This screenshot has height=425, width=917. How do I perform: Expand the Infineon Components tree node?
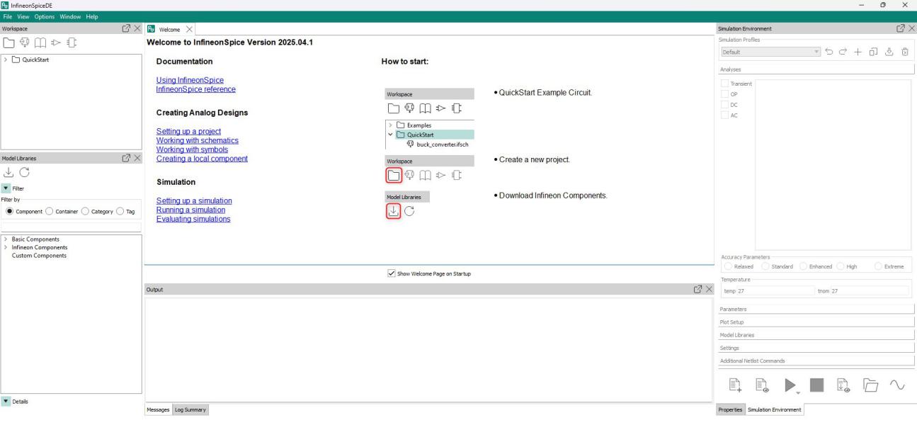pyautogui.click(x=6, y=247)
